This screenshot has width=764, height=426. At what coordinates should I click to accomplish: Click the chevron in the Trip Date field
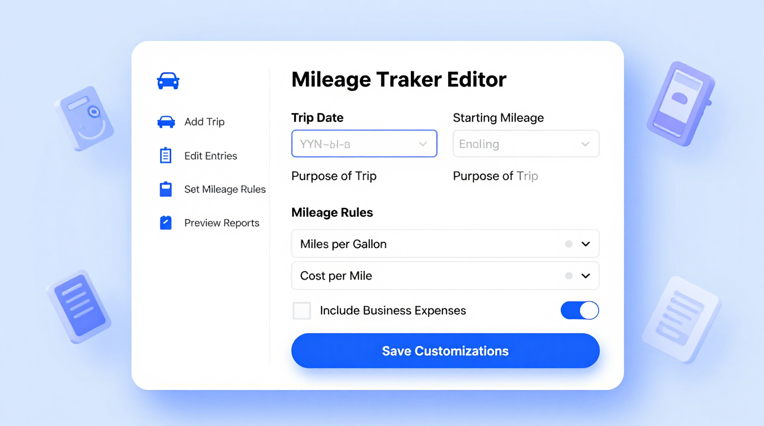[x=424, y=143]
